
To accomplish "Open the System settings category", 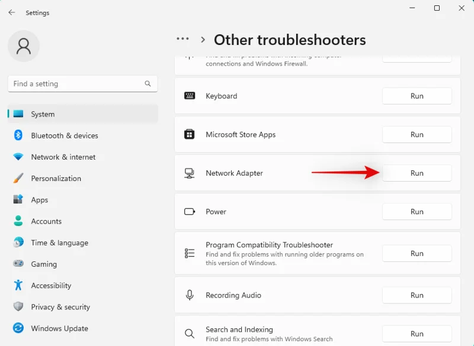I will pyautogui.click(x=43, y=114).
